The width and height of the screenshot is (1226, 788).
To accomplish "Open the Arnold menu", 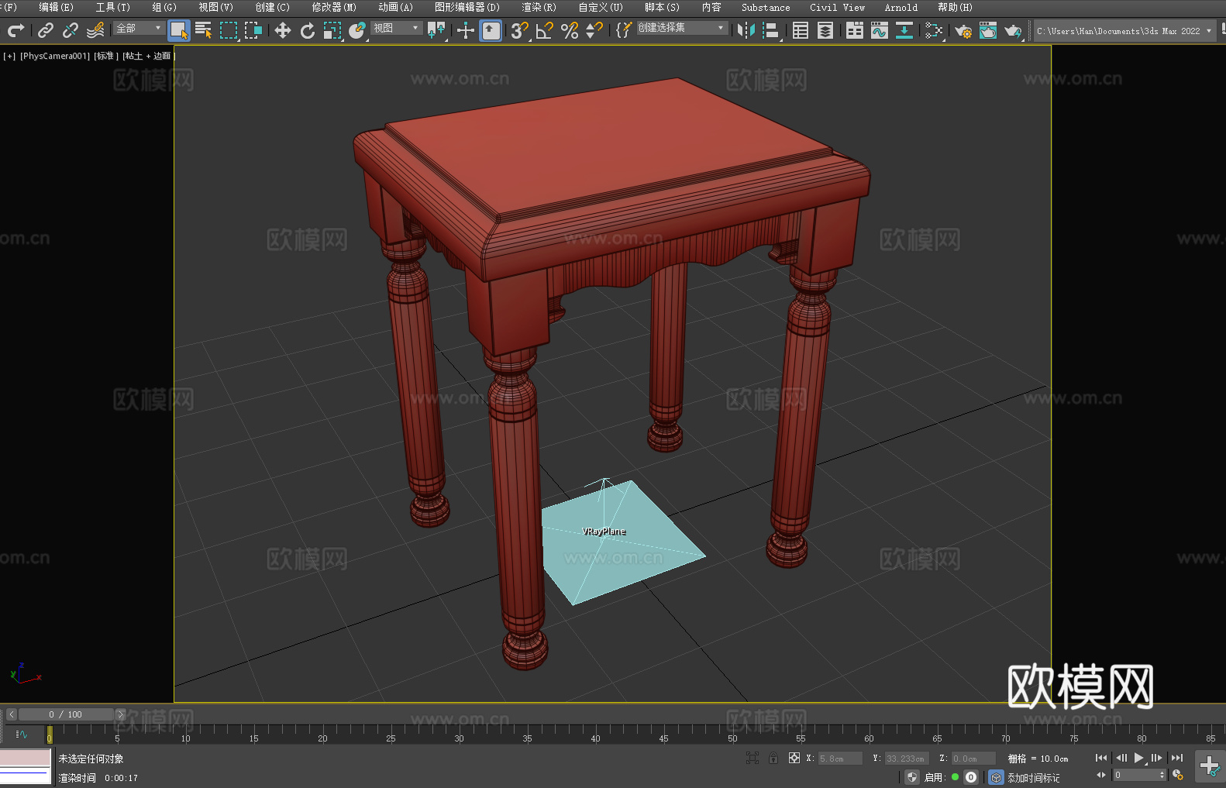I will (x=901, y=7).
